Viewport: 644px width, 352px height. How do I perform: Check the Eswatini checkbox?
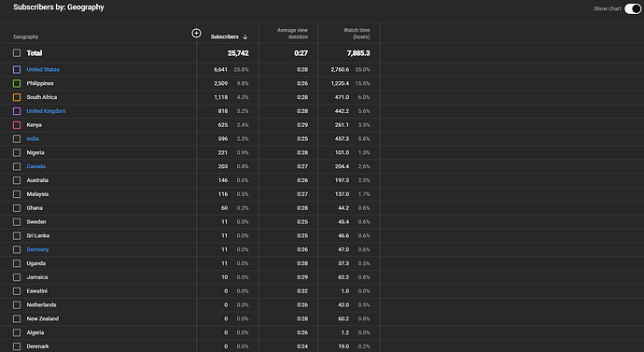pos(17,291)
